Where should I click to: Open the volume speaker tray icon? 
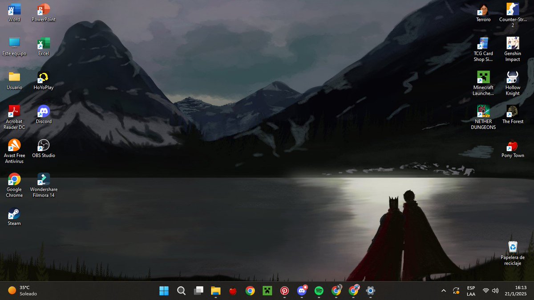pos(495,291)
